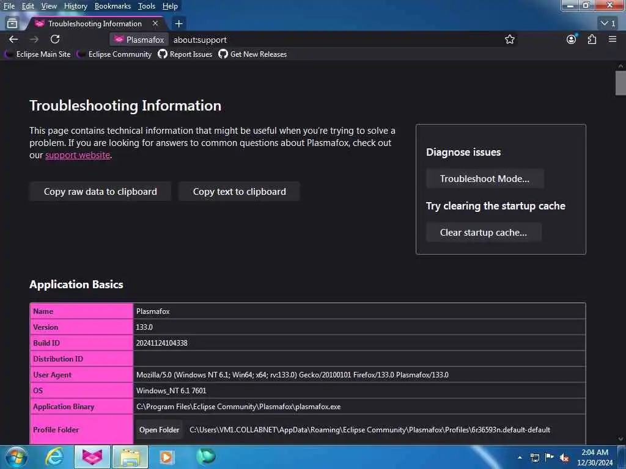
Task: Click the Application Binary path text
Action: pos(238,407)
